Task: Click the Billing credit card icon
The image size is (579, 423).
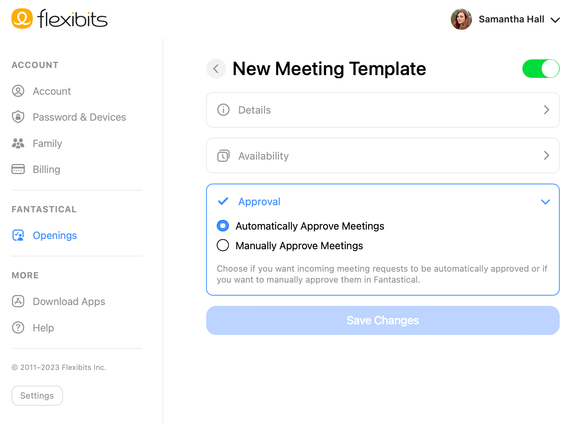Action: tap(18, 169)
